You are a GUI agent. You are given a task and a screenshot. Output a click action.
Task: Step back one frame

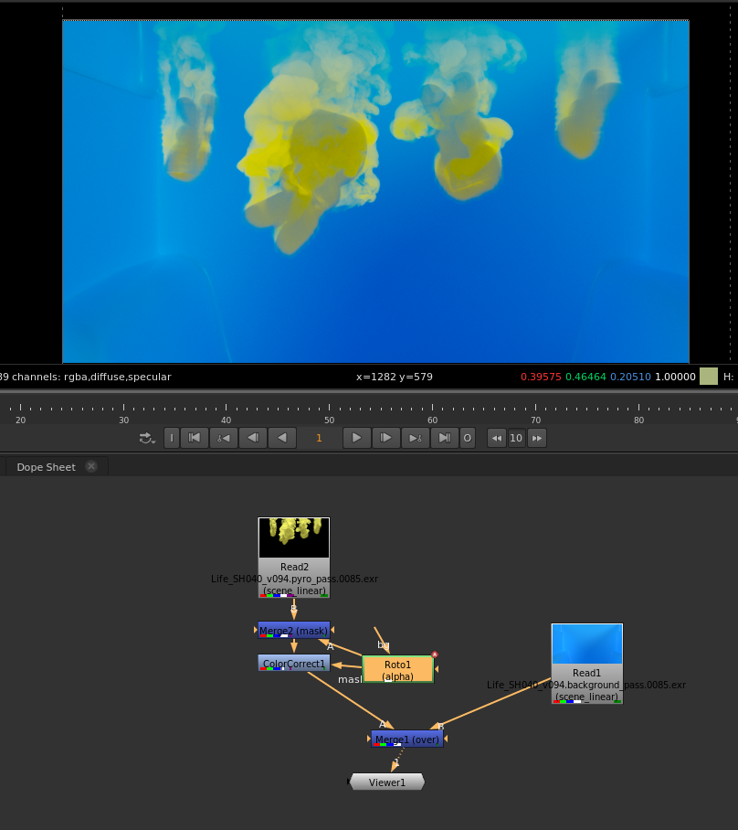[x=253, y=438]
